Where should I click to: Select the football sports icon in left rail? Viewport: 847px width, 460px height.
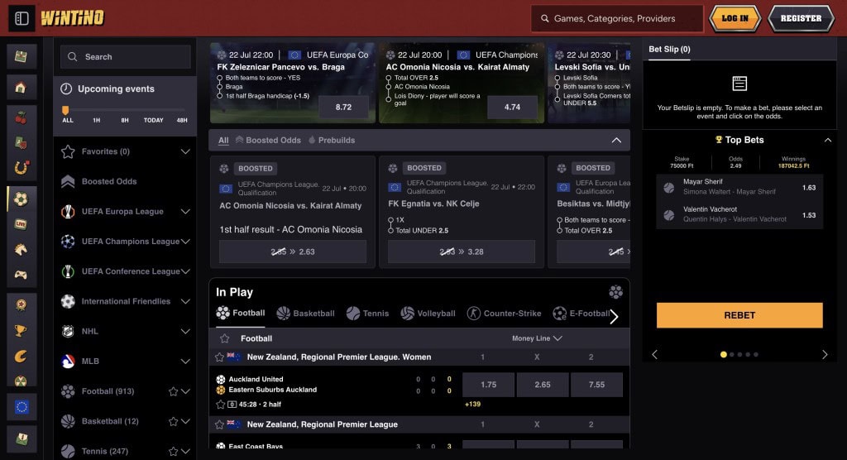click(21, 199)
